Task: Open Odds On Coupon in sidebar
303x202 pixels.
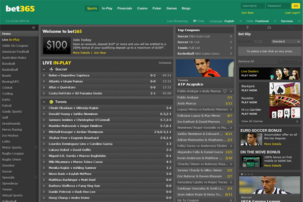Action: tap(15, 45)
